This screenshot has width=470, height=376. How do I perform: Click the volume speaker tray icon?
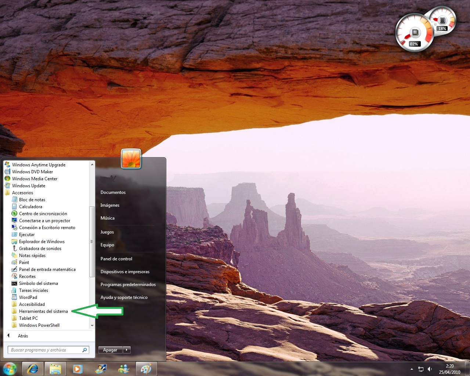430,369
